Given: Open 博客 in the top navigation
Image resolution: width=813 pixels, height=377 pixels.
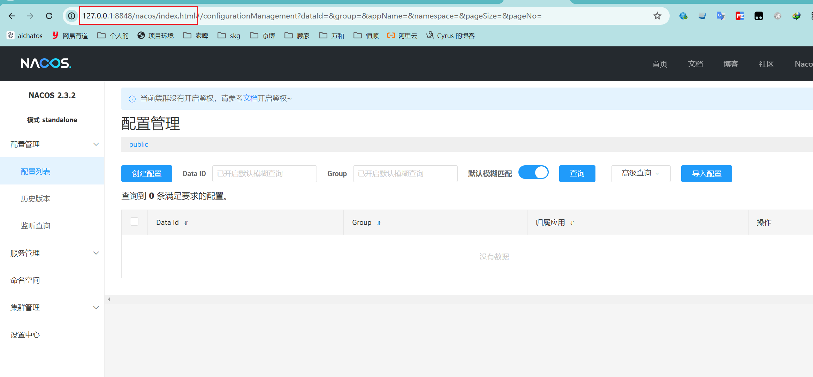Looking at the screenshot, I should tap(731, 64).
